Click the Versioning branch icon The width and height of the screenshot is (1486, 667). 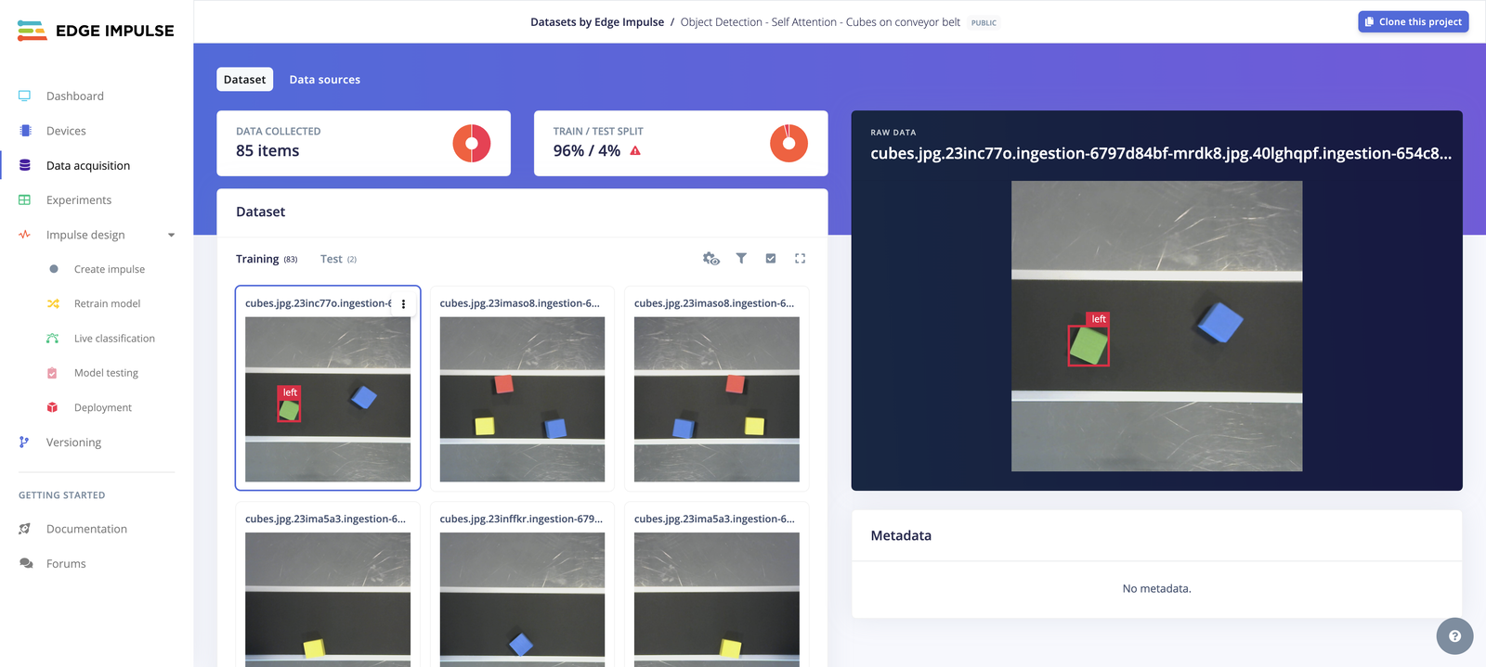(24, 443)
